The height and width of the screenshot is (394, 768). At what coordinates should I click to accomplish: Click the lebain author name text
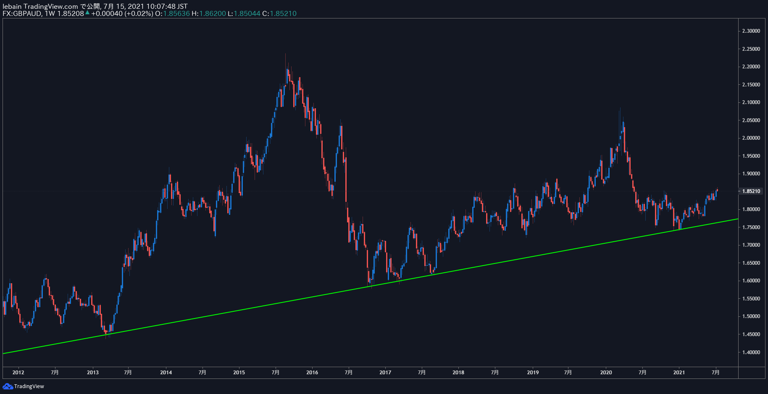point(12,6)
